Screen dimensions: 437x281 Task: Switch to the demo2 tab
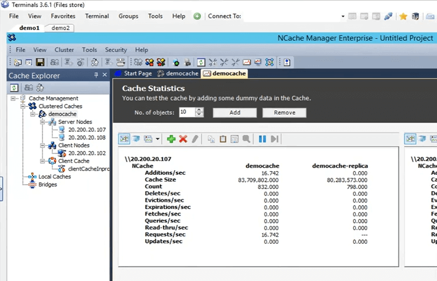pyautogui.click(x=60, y=28)
